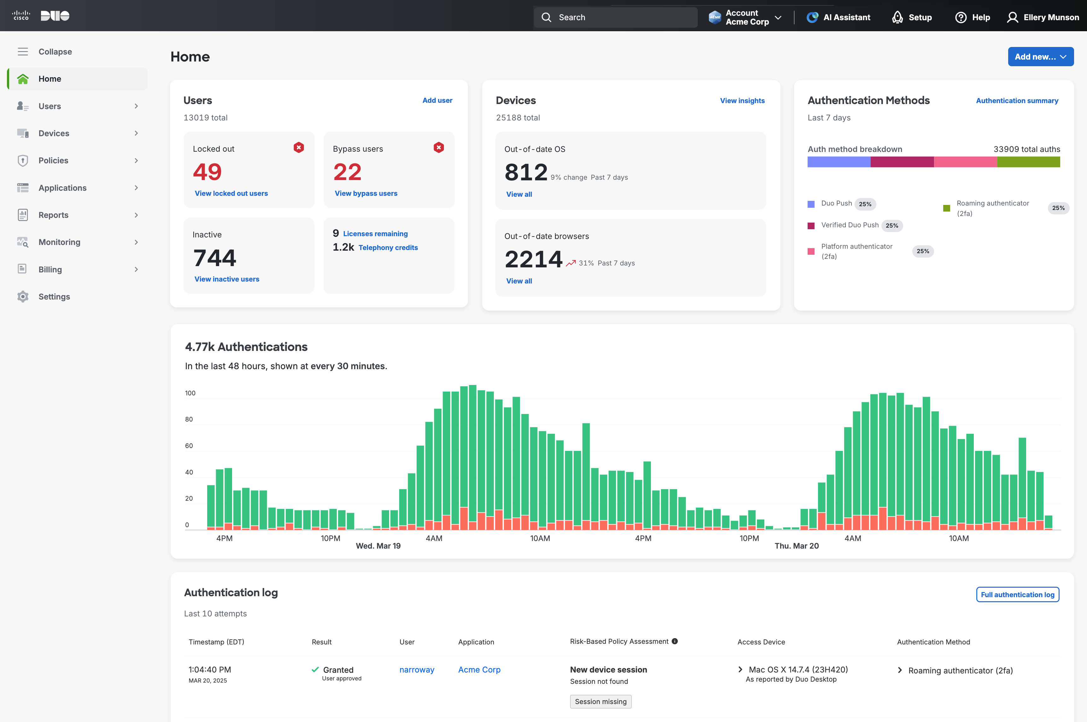Click View insights for Devices
The image size is (1087, 722).
(742, 100)
